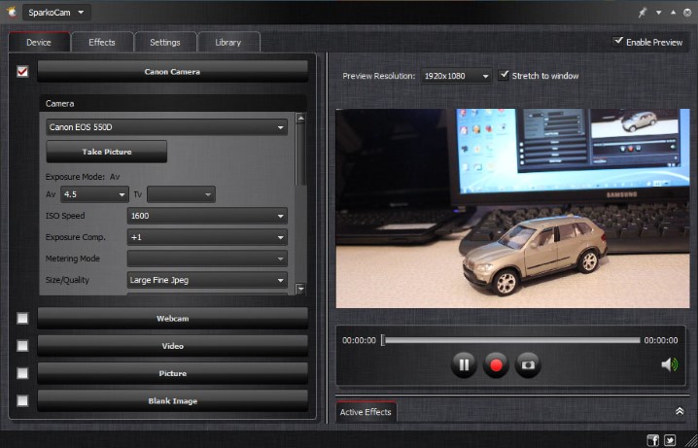Click the camera panel scrollbar thumb
The height and width of the screenshot is (448, 698).
click(301, 155)
